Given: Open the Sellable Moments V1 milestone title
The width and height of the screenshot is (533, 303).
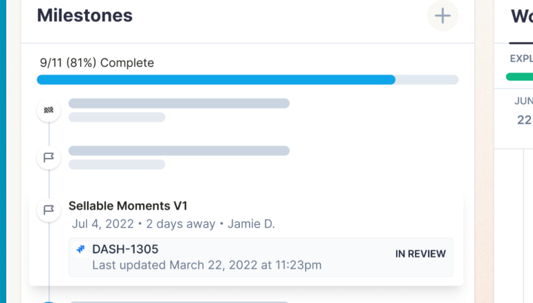Looking at the screenshot, I should click(x=128, y=206).
